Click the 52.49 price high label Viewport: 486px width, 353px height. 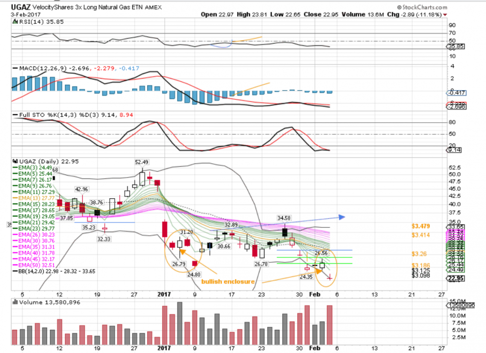tap(141, 162)
